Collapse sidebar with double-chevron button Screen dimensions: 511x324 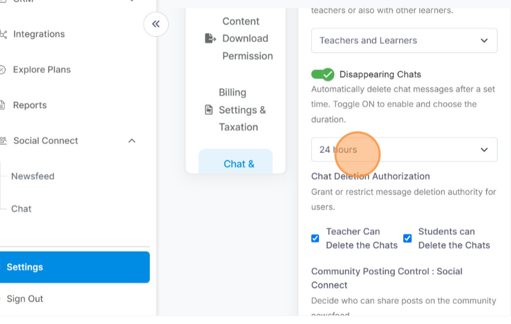(x=156, y=24)
